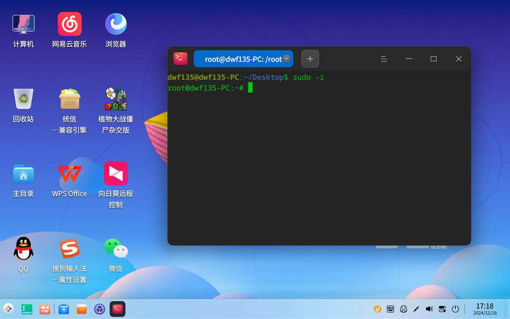Open the terminal hamburger menu

tap(384, 59)
